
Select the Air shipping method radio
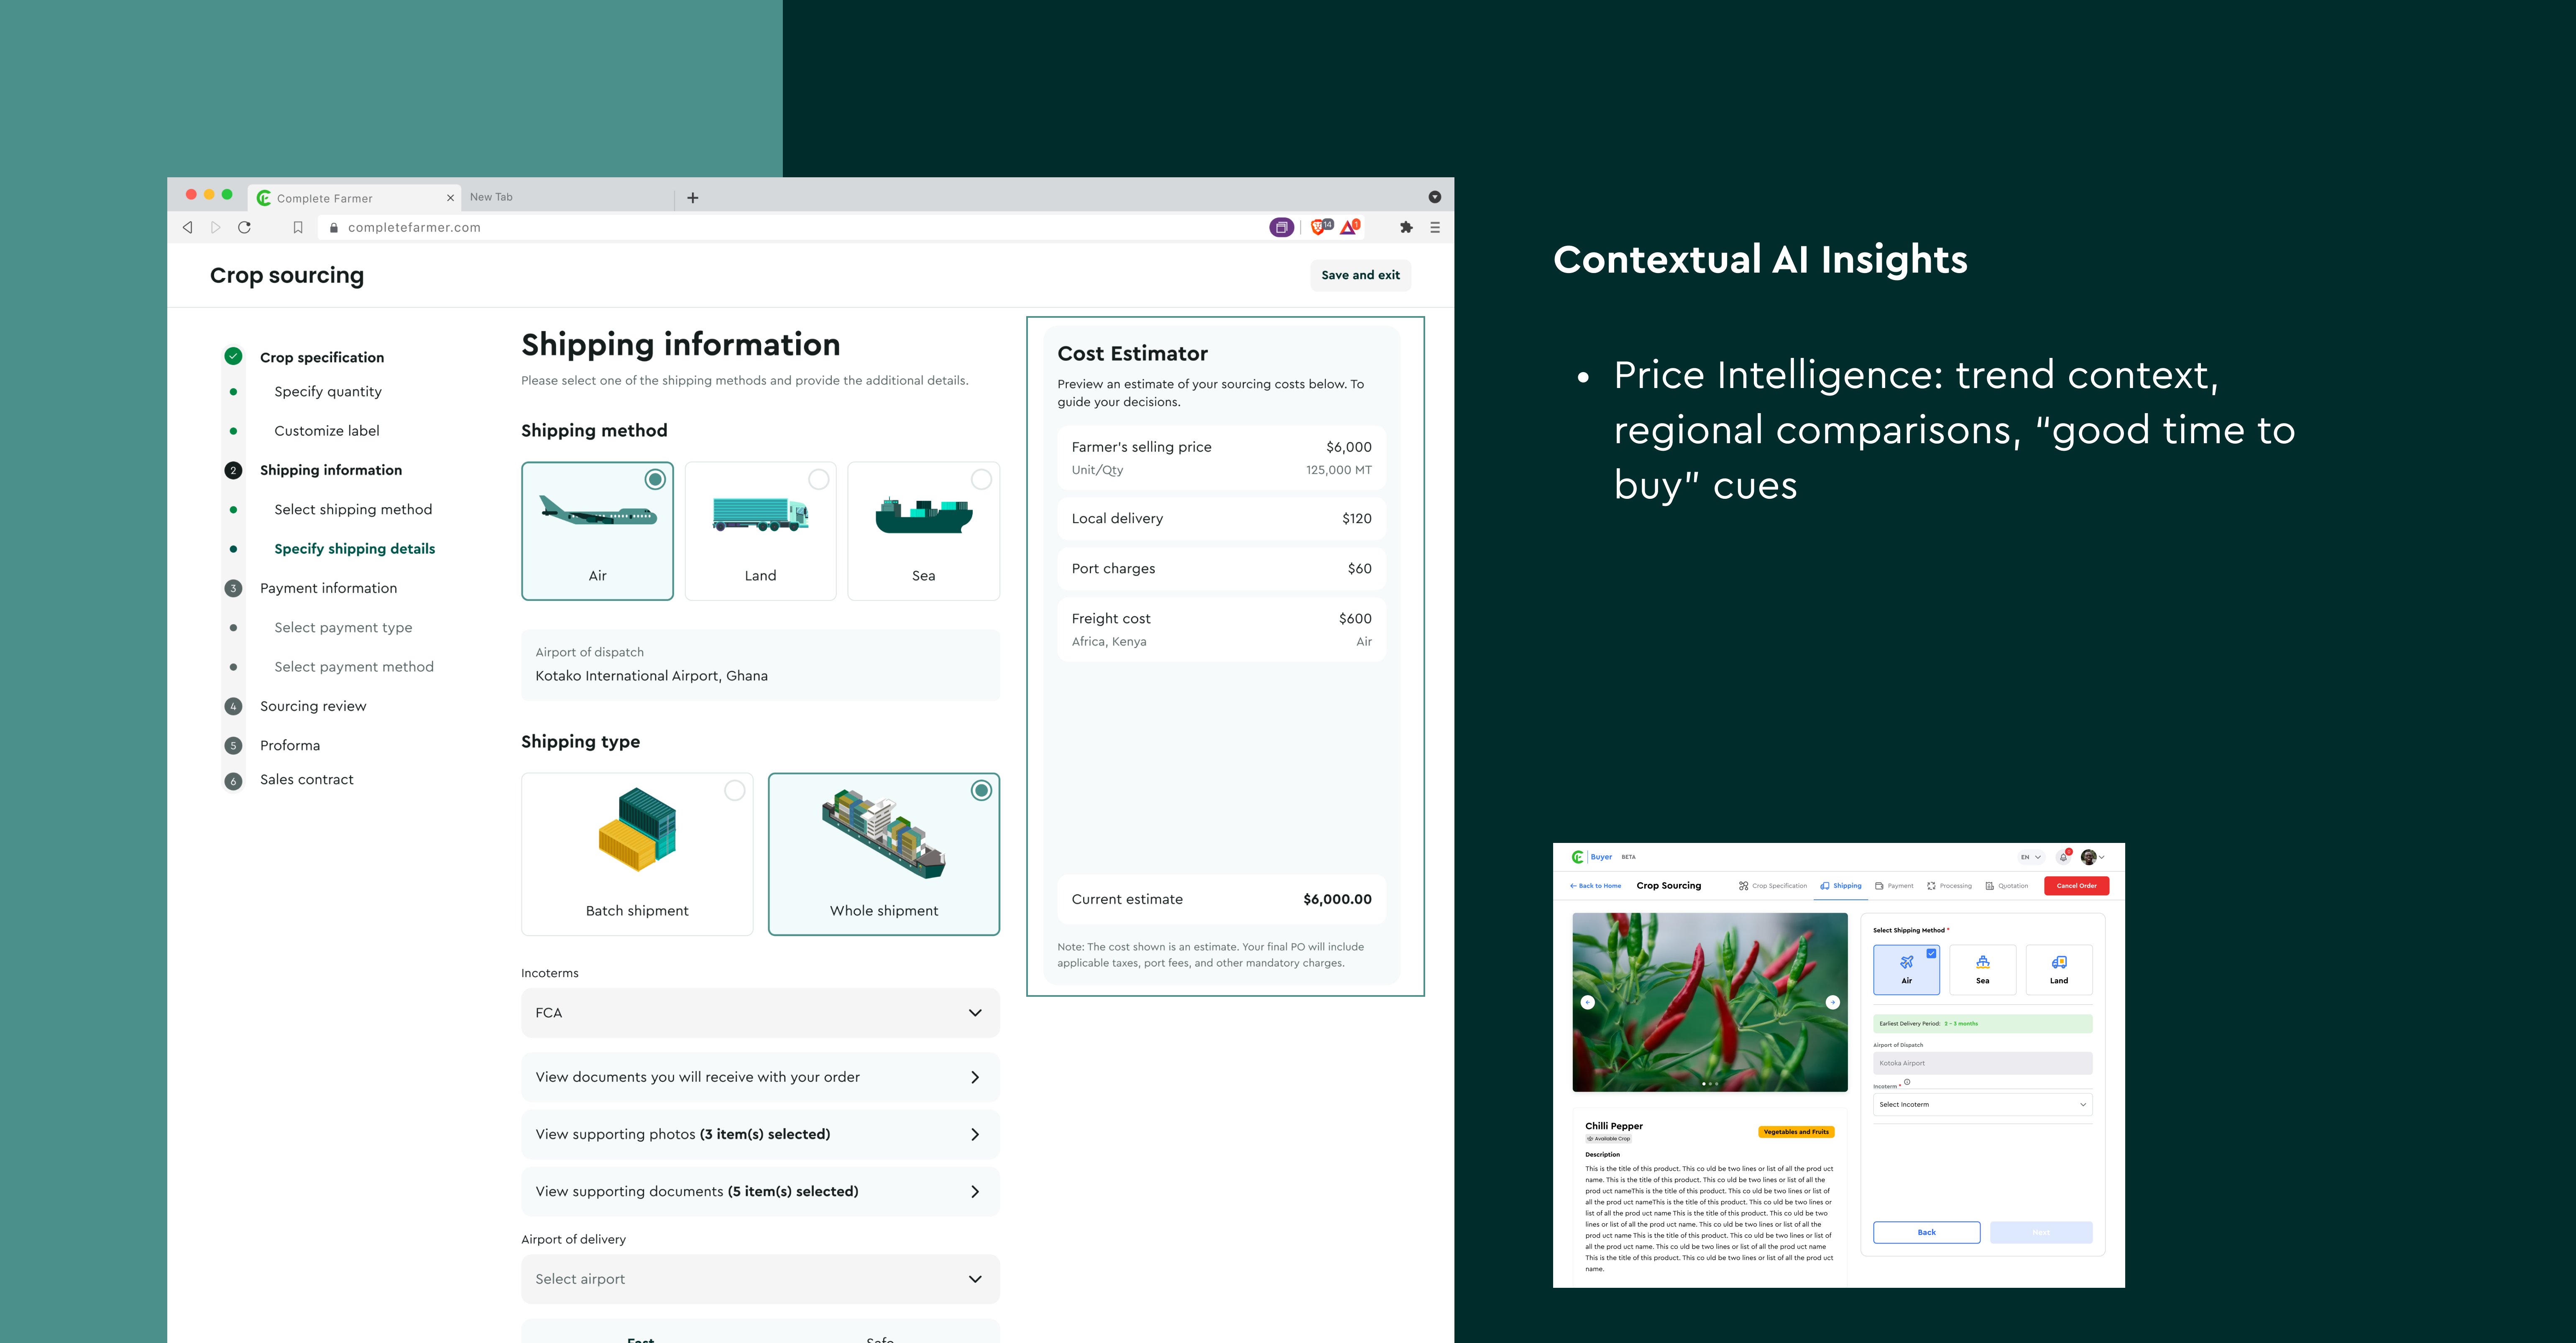pyautogui.click(x=655, y=479)
